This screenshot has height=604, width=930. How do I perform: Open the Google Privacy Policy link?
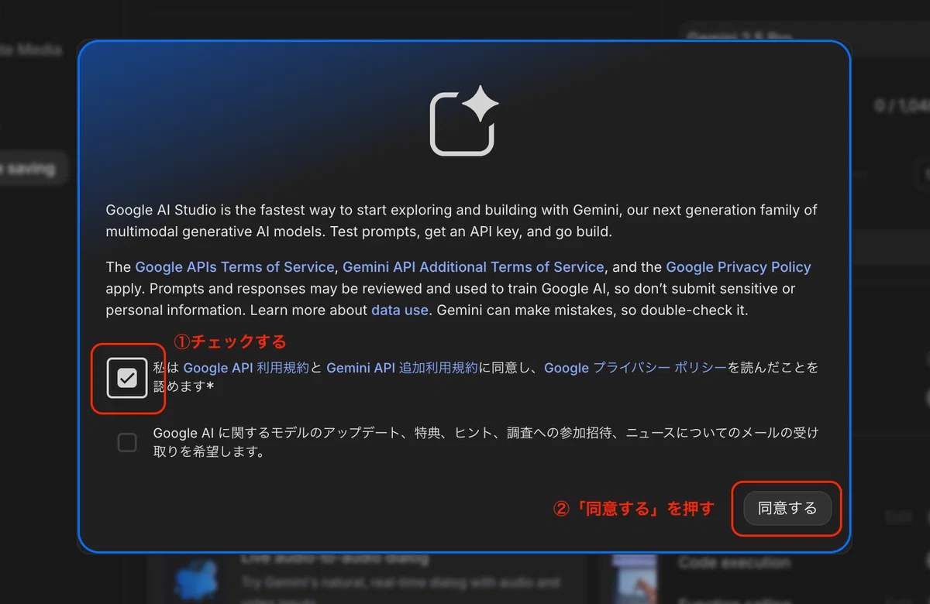[x=739, y=267]
